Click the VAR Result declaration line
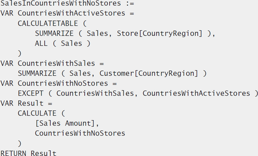Image resolution: width=258 pixels, height=156 pixels. pos(26,104)
